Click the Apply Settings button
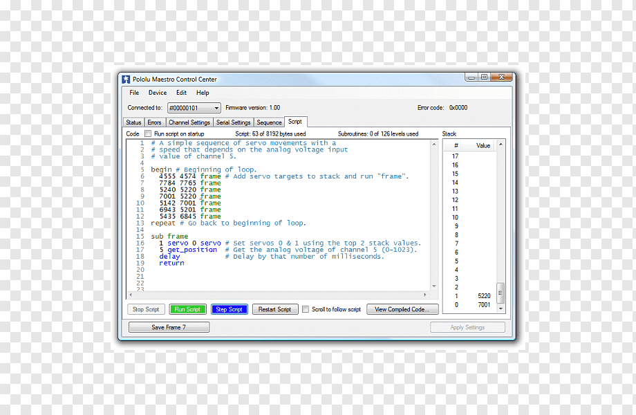Screen dimensions: 636x415 click(467, 327)
